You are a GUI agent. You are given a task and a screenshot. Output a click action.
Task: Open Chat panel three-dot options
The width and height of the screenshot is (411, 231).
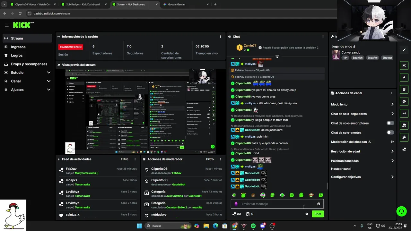[323, 37]
